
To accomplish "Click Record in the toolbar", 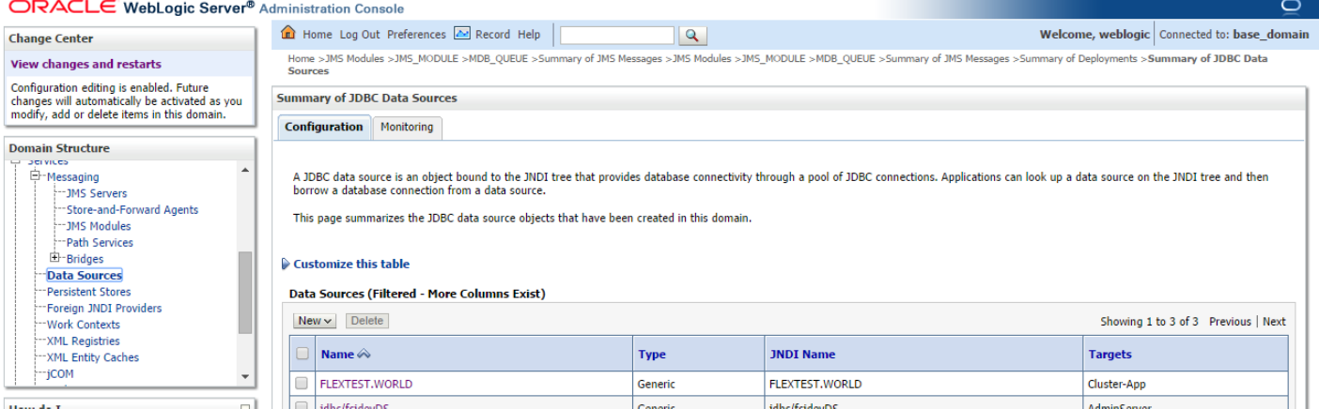I will point(493,35).
